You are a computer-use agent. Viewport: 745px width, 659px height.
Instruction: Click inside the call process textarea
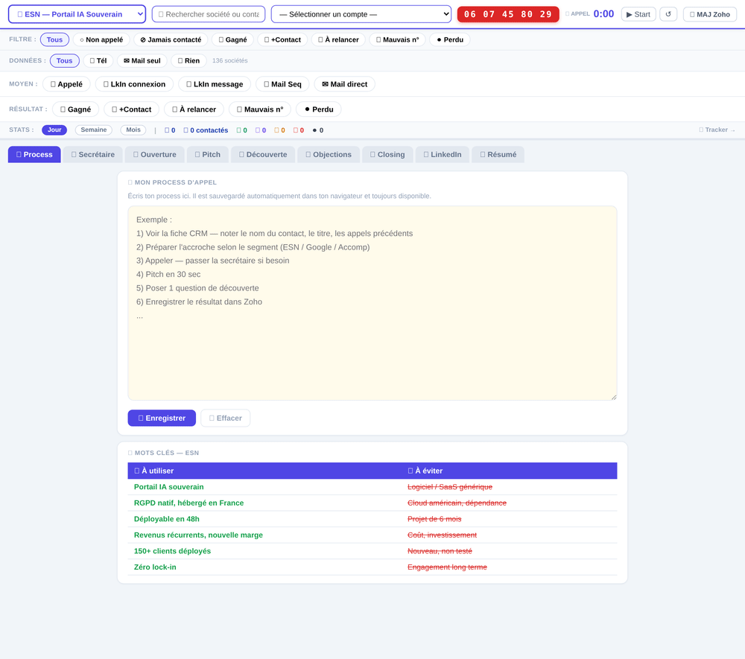pyautogui.click(x=372, y=303)
